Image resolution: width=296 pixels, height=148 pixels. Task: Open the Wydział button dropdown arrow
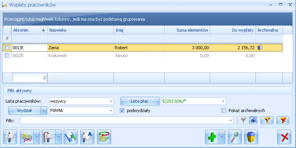point(44,111)
